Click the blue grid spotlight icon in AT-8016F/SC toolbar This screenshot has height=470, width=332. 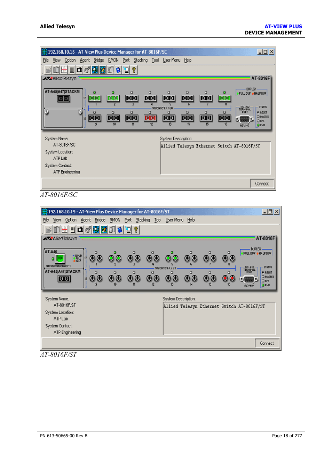pyautogui.click(x=95, y=70)
